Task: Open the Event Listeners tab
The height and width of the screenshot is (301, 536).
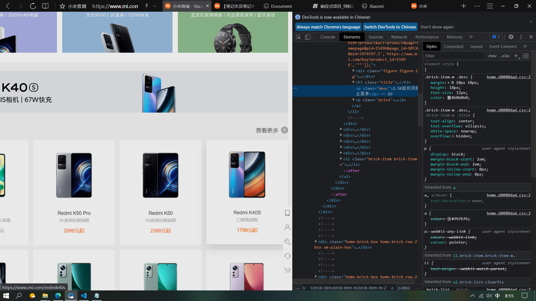Action: tap(503, 46)
